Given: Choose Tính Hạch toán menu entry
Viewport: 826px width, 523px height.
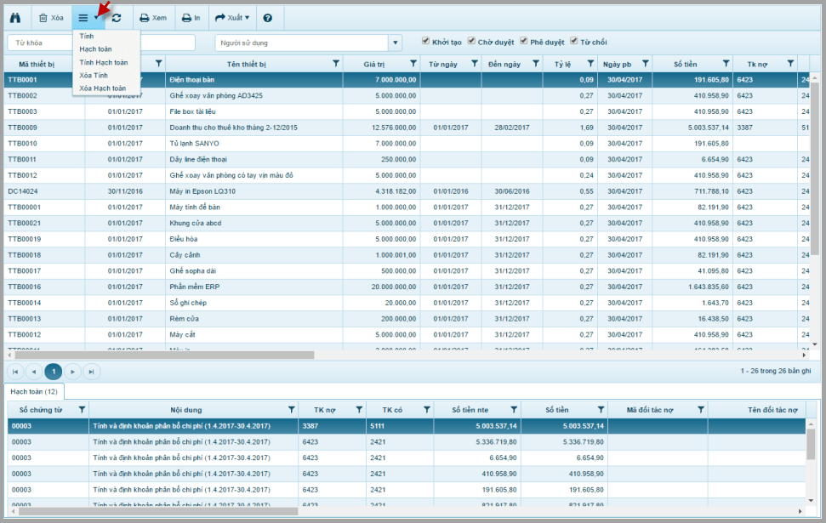Looking at the screenshot, I should click(x=103, y=62).
